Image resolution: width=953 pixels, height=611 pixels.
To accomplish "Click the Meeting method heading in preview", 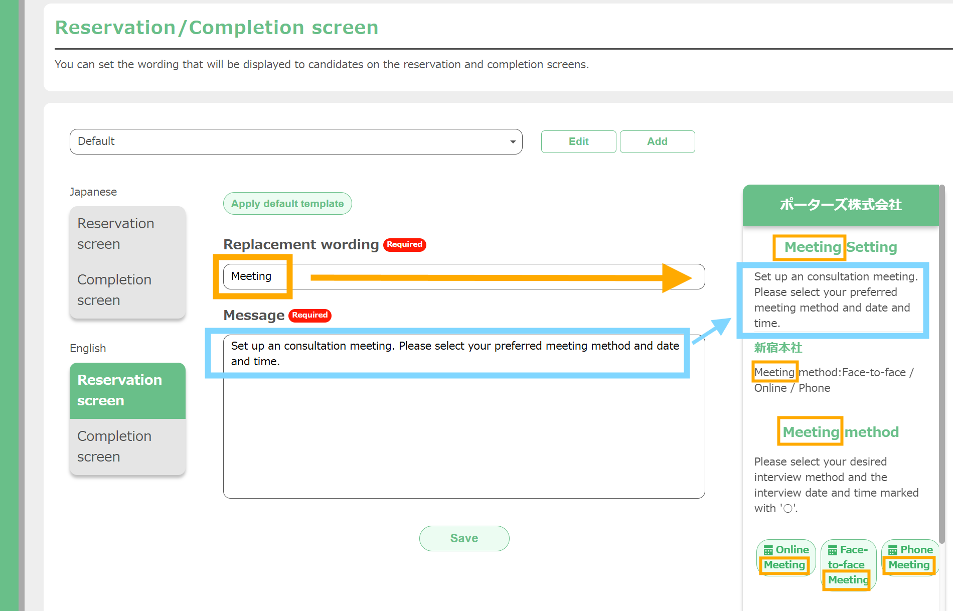I will pos(840,432).
